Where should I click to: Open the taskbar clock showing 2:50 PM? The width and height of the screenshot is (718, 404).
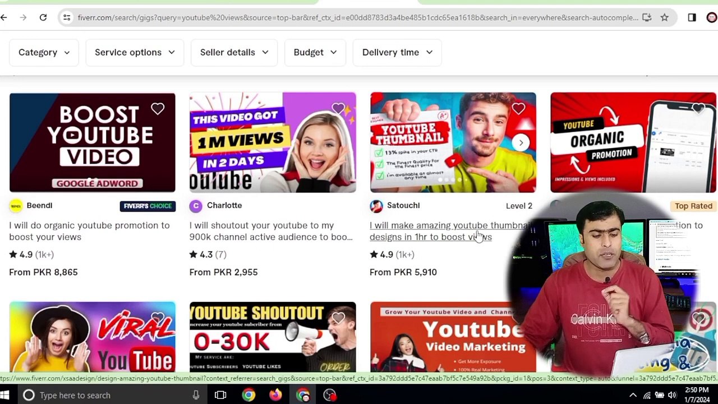point(696,395)
